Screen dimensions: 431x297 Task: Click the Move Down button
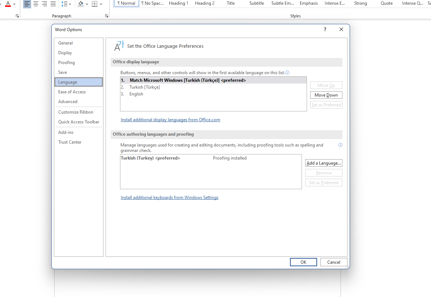[x=326, y=95]
